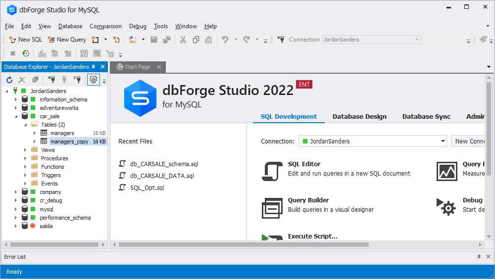Switch to the Database Design tab
The image size is (495, 279).
359,116
